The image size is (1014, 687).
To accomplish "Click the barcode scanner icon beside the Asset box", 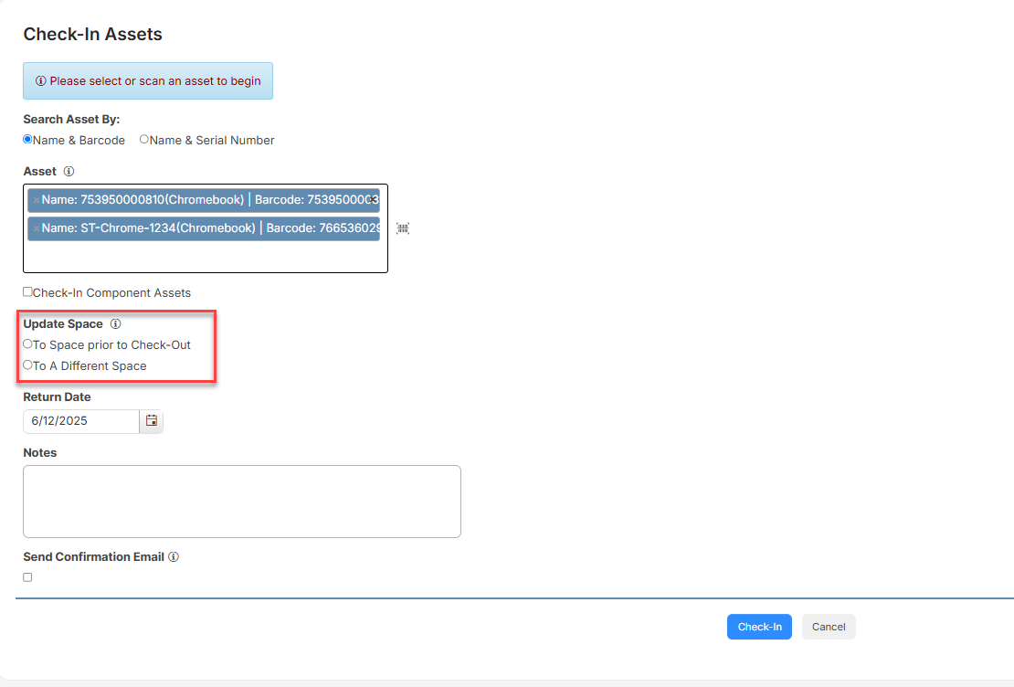I will (402, 228).
